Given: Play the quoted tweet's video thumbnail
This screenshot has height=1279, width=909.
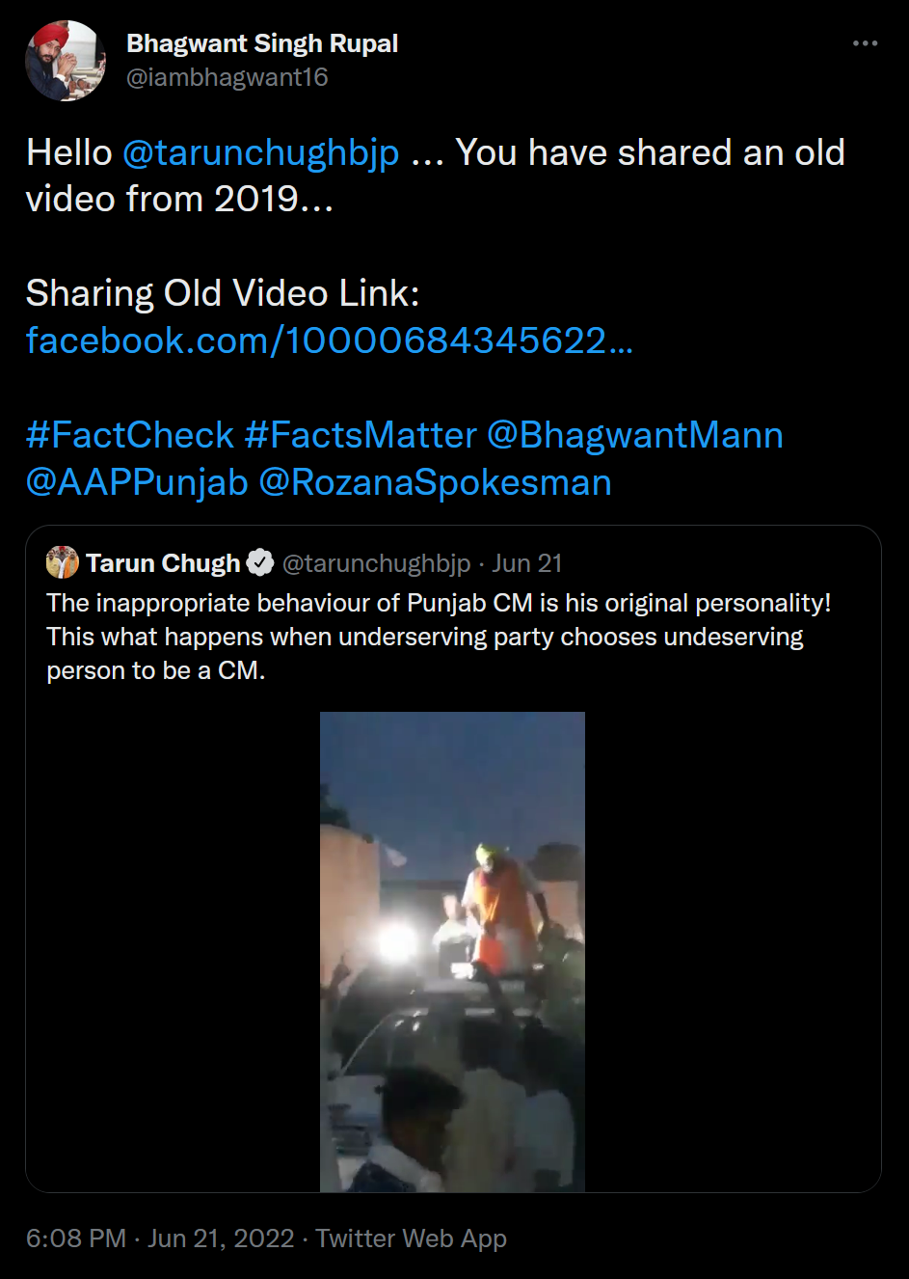Looking at the screenshot, I should coord(452,951).
